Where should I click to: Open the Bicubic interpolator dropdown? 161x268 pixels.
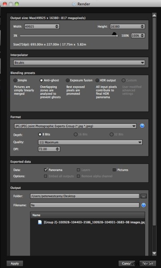[79, 63]
